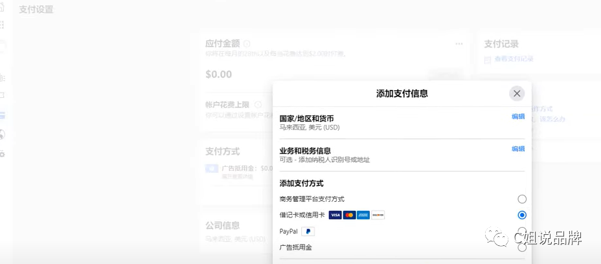
Task: Open three-dot menu in 应付金额 card
Action: click(459, 44)
